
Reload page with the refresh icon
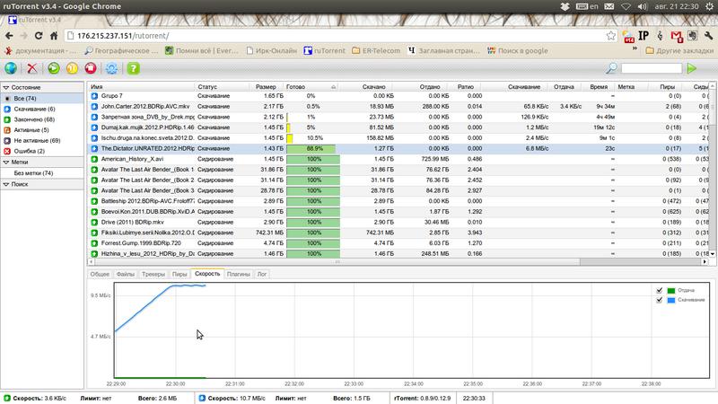tap(39, 36)
